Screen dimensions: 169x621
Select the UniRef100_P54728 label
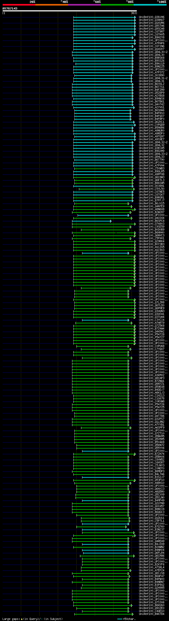152,335
